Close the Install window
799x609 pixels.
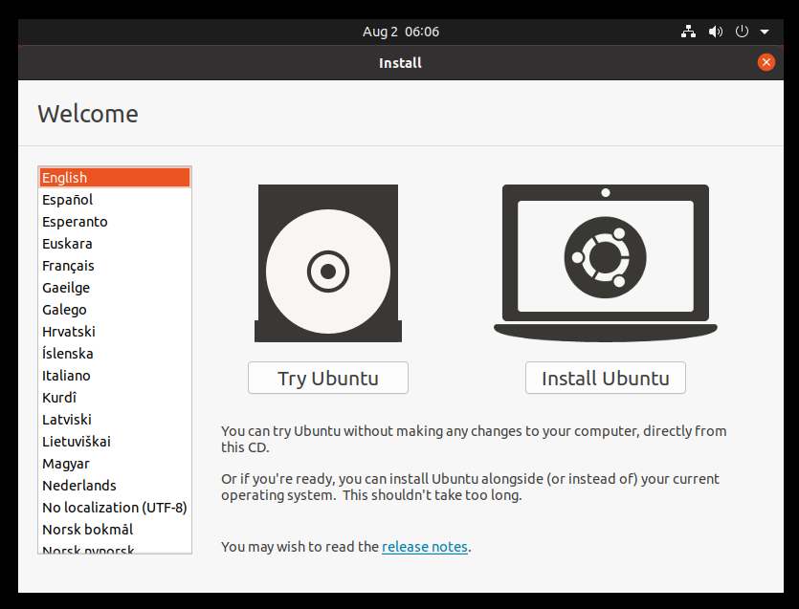click(x=766, y=62)
